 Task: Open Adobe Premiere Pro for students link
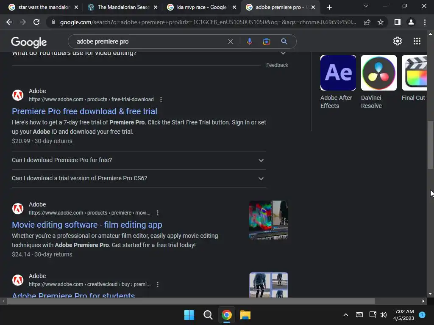tap(73, 295)
